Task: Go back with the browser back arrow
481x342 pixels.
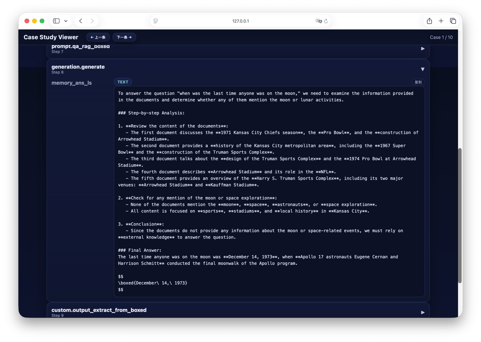Action: (81, 21)
